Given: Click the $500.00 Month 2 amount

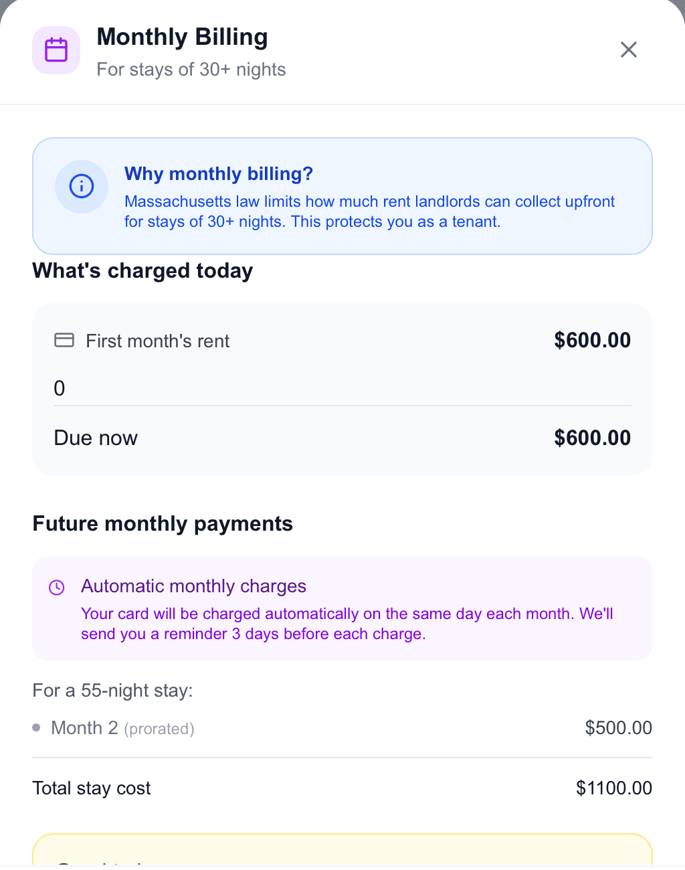Looking at the screenshot, I should click(x=618, y=728).
